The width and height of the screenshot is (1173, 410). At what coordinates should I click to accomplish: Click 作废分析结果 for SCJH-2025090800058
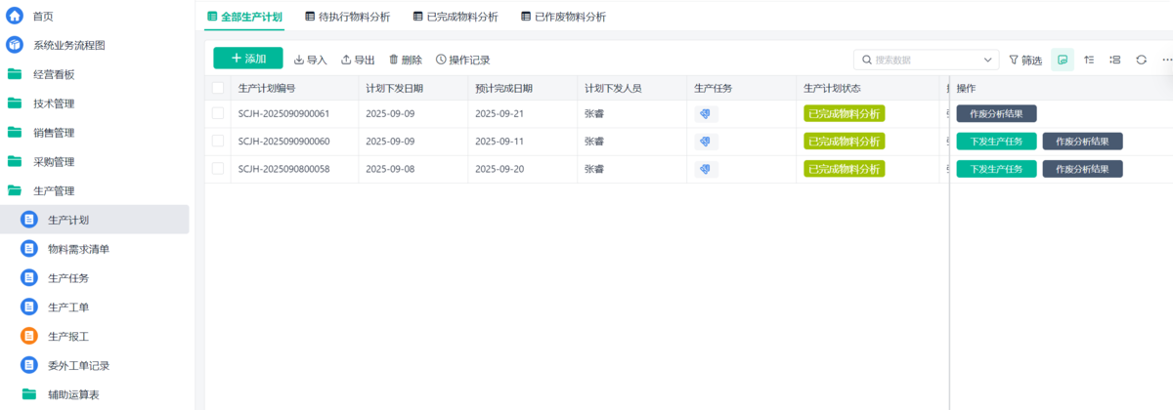pos(1082,168)
